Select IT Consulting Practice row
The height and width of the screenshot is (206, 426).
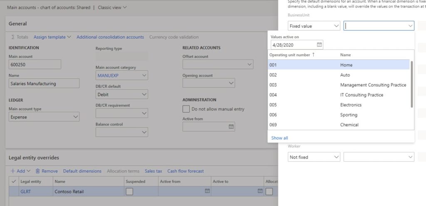click(x=339, y=95)
